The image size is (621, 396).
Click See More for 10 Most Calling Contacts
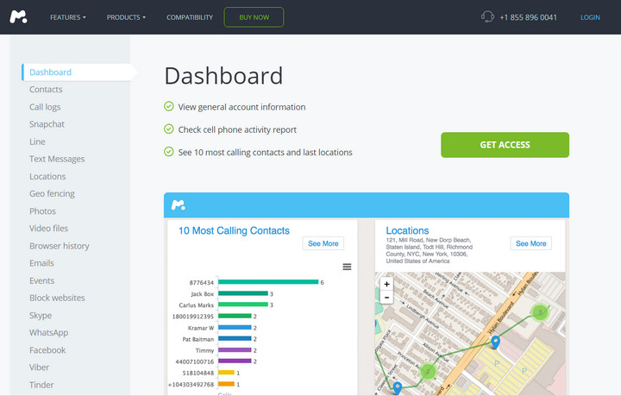323,243
